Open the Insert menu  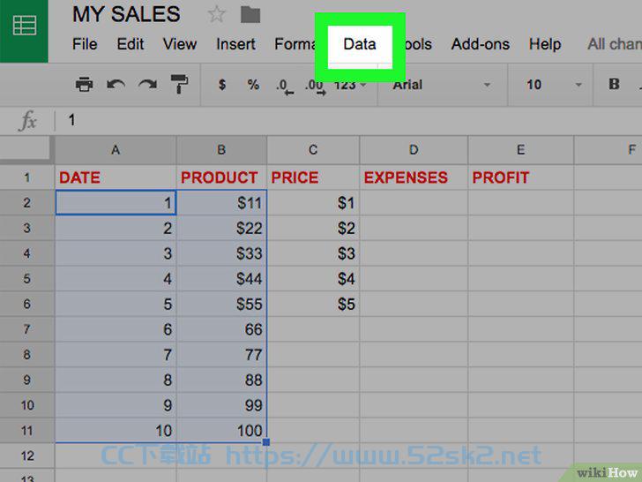pyautogui.click(x=235, y=44)
